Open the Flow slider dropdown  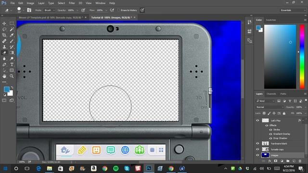pyautogui.click(x=106, y=10)
